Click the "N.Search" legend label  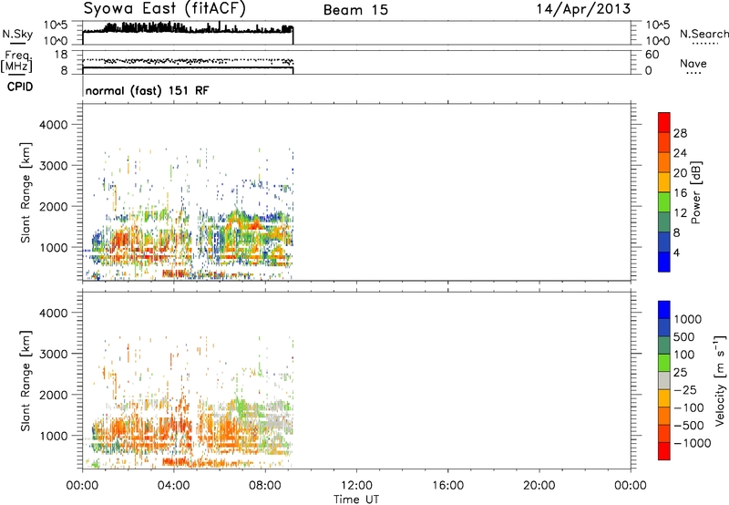(x=704, y=34)
